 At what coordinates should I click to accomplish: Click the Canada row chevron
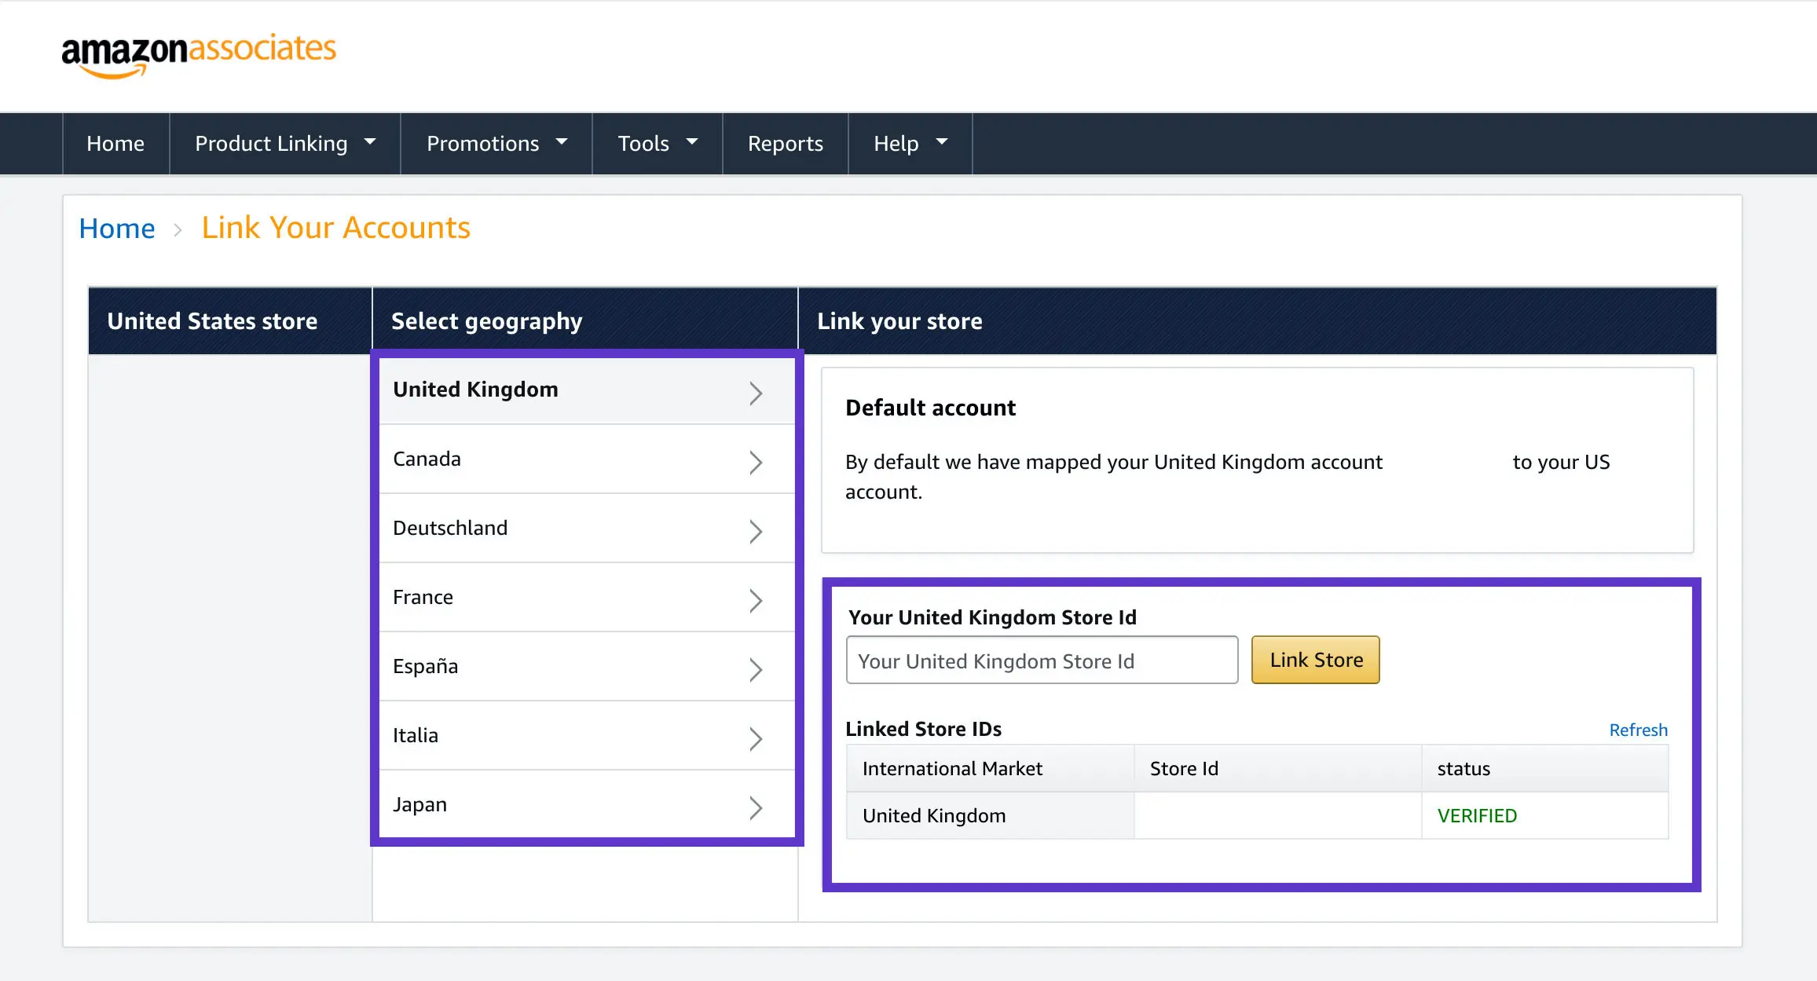point(756,463)
